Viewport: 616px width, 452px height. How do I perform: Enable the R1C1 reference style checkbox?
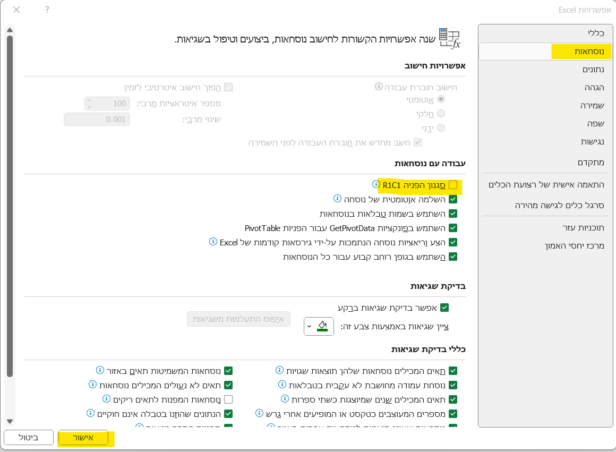453,185
